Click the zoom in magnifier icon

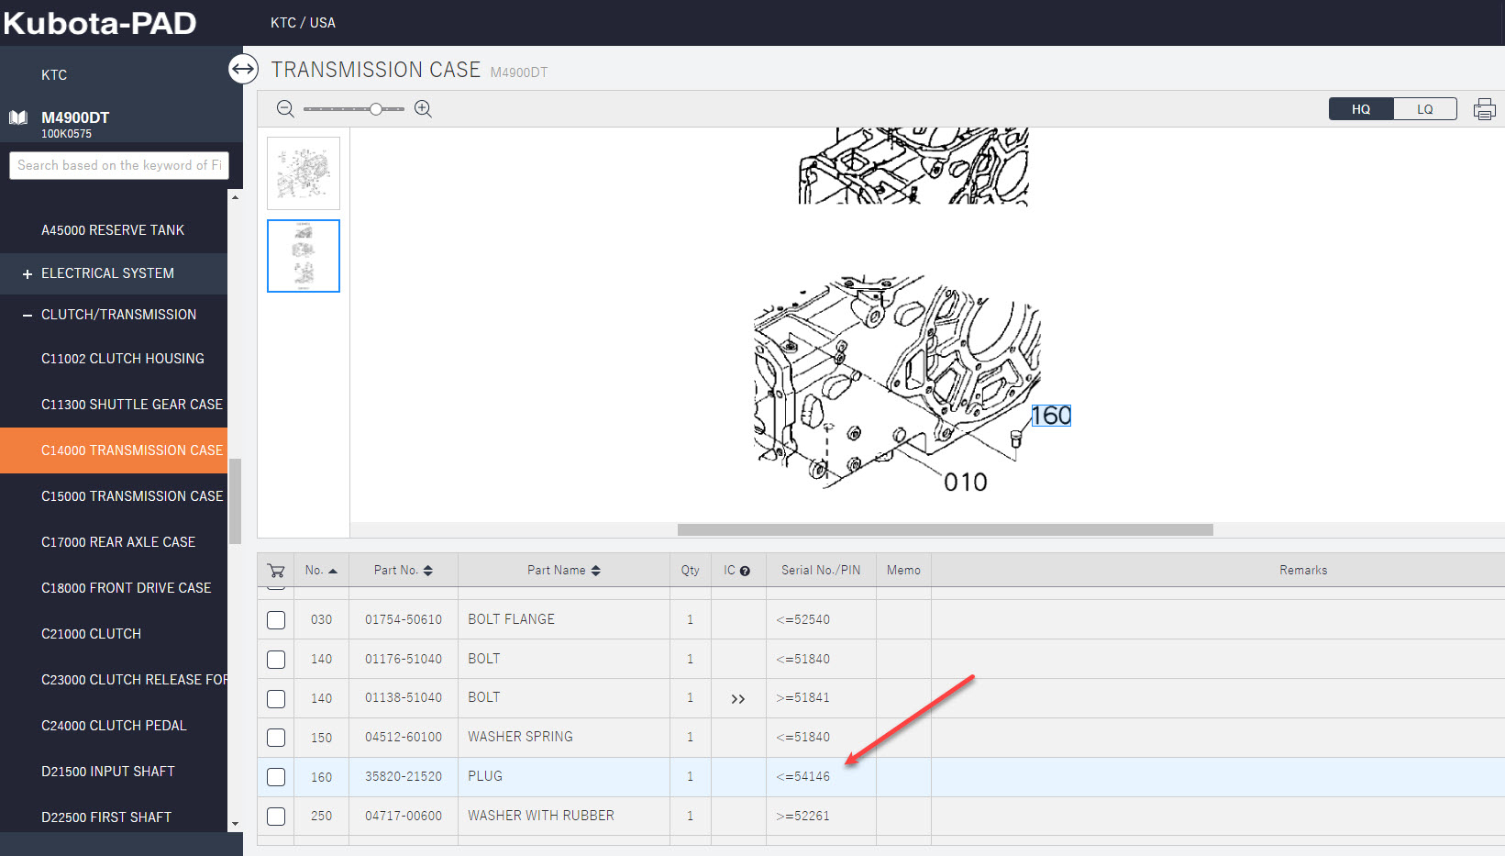[x=423, y=109]
